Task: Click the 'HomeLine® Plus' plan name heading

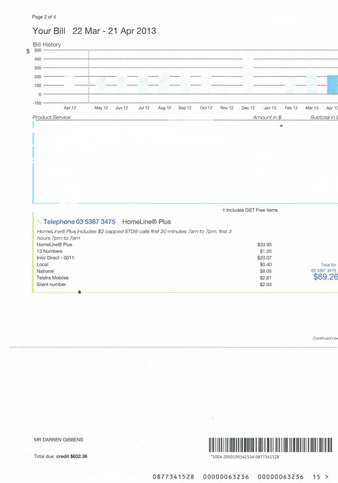Action: [147, 221]
